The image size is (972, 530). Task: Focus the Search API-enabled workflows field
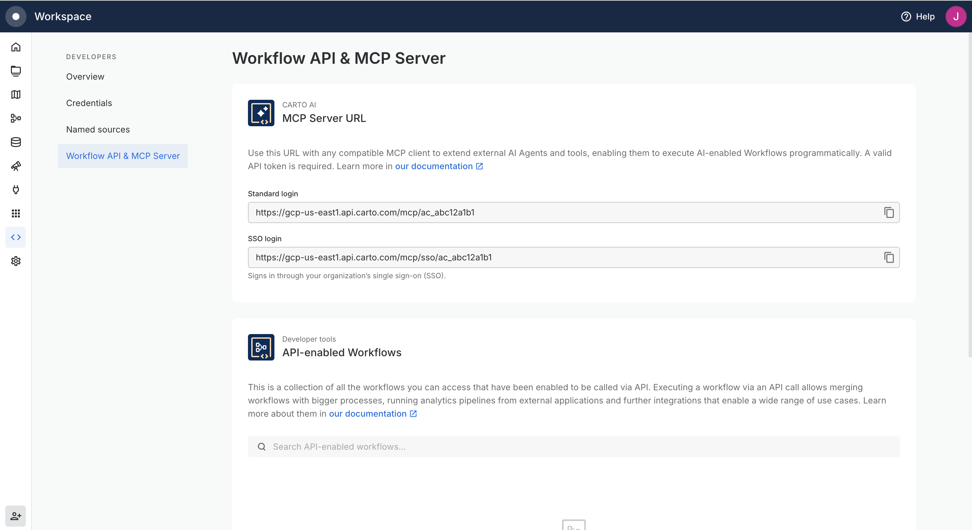pos(574,447)
